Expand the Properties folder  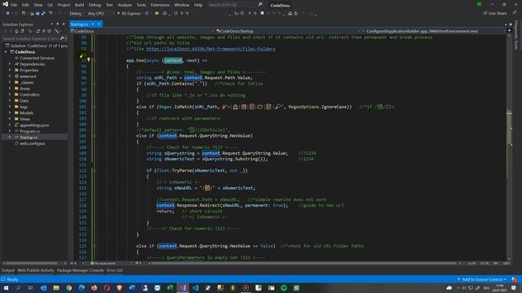[x=10, y=70]
